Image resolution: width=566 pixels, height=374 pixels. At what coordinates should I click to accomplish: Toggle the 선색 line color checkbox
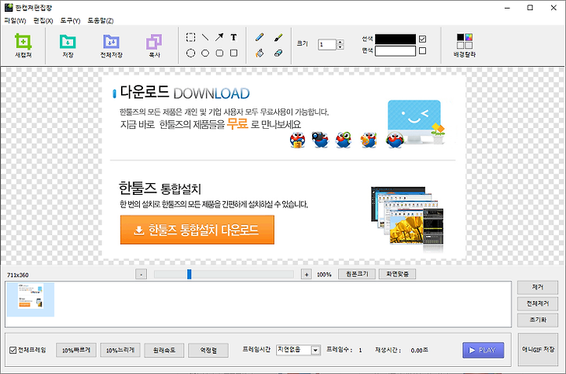422,39
